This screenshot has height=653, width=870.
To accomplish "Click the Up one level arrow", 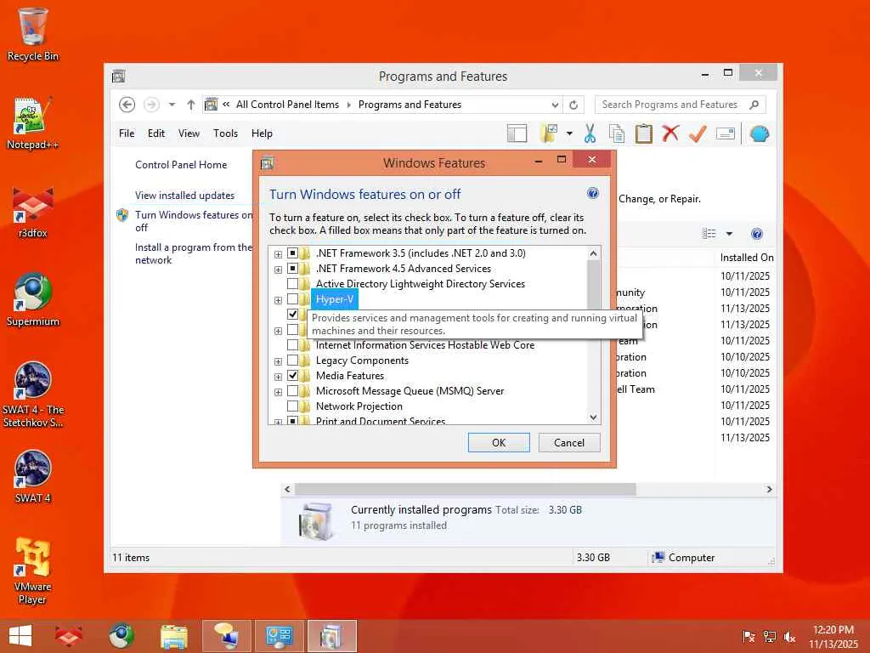I will point(191,105).
